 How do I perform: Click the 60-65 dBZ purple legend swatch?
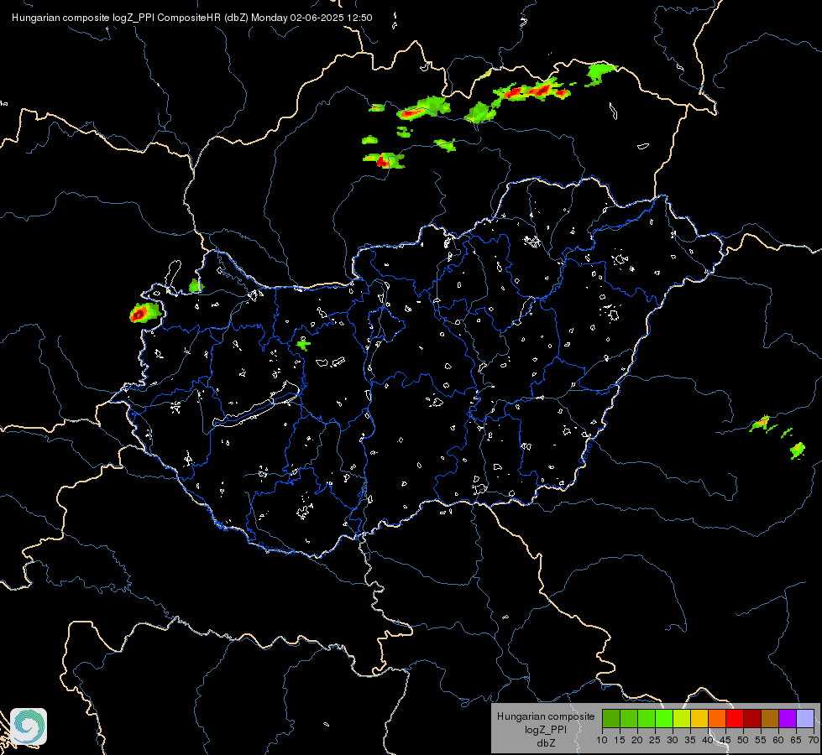click(788, 718)
